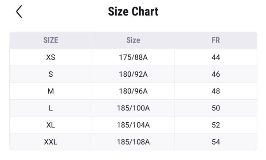Select the FR column header

(x=216, y=40)
